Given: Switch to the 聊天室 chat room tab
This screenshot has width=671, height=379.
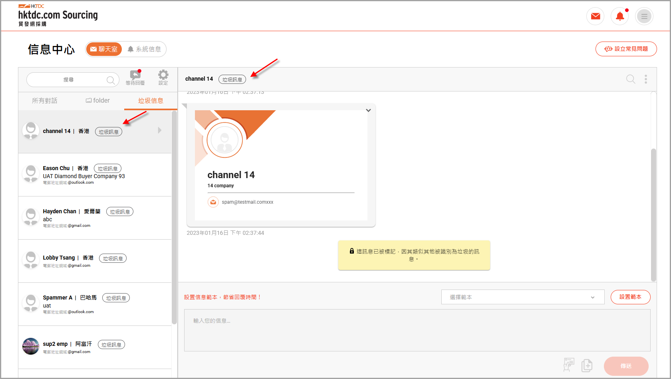Looking at the screenshot, I should [x=104, y=49].
